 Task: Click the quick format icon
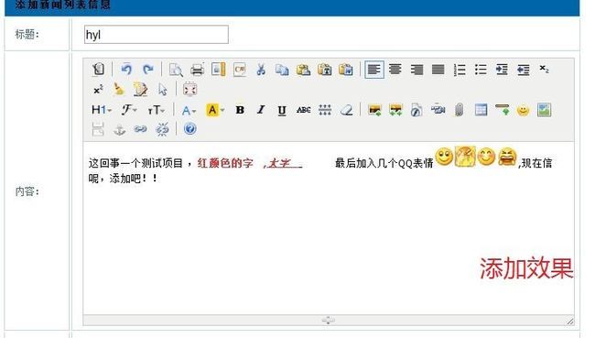point(140,90)
